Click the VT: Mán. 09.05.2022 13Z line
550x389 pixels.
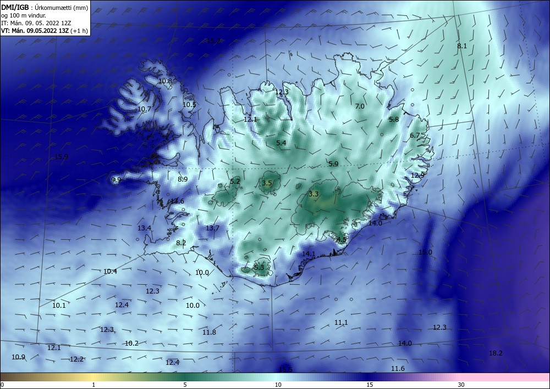pyautogui.click(x=35, y=31)
